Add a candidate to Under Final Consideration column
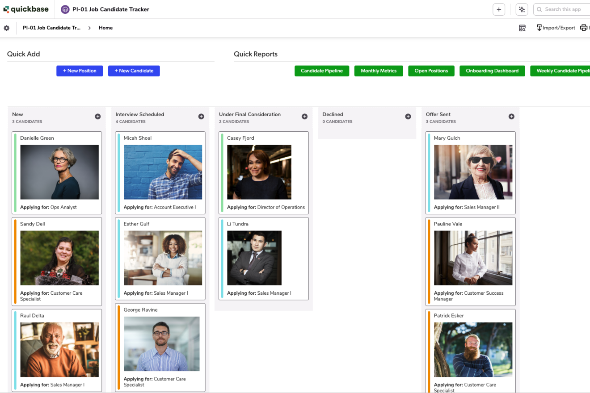Image resolution: width=590 pixels, height=393 pixels. pos(304,117)
